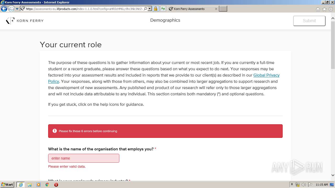The height and width of the screenshot is (188, 335).
Task: Click the 'Your current role' heading
Action: pyautogui.click(x=71, y=45)
